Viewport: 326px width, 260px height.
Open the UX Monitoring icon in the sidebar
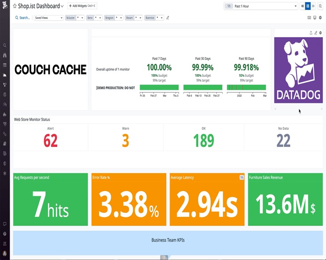tap(5, 173)
